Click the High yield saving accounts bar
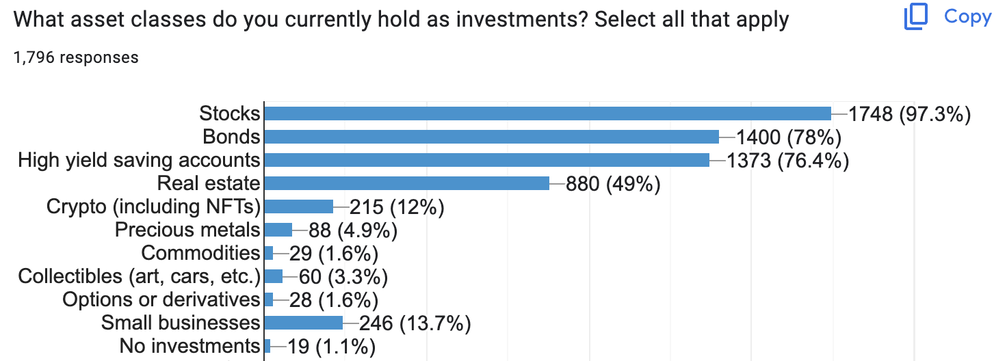 pos(486,160)
